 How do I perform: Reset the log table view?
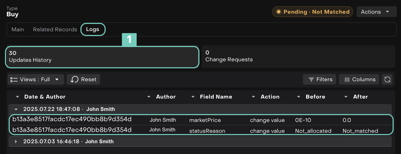coord(83,79)
